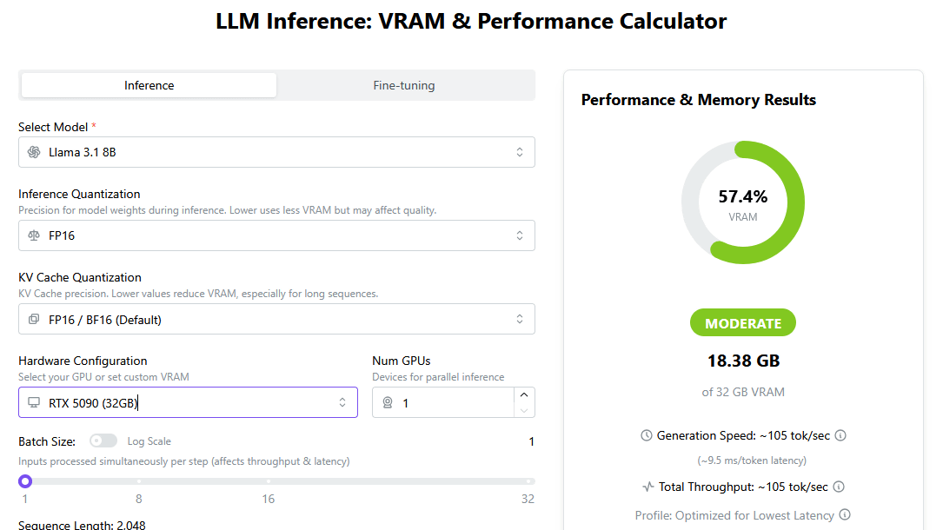
Task: Click the Llama model icon in Select Model
Action: tap(34, 152)
